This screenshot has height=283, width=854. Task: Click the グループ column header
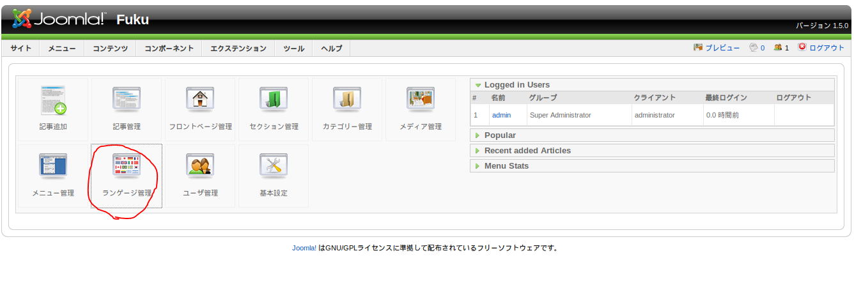[x=543, y=98]
